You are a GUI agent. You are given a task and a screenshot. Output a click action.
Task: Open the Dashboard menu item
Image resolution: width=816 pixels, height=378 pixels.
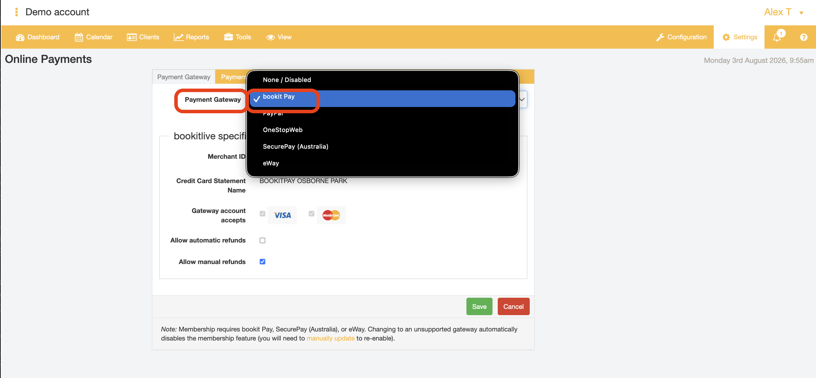[x=38, y=37]
